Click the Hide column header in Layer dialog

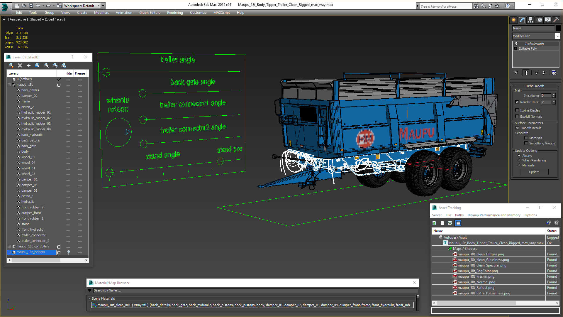[68, 73]
